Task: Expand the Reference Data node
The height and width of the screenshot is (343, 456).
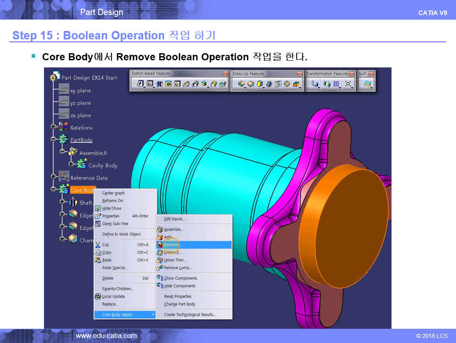Action: [53, 177]
